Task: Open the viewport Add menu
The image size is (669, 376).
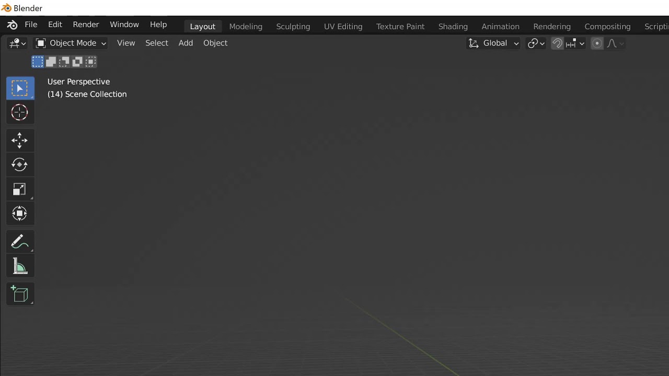Action: click(186, 43)
